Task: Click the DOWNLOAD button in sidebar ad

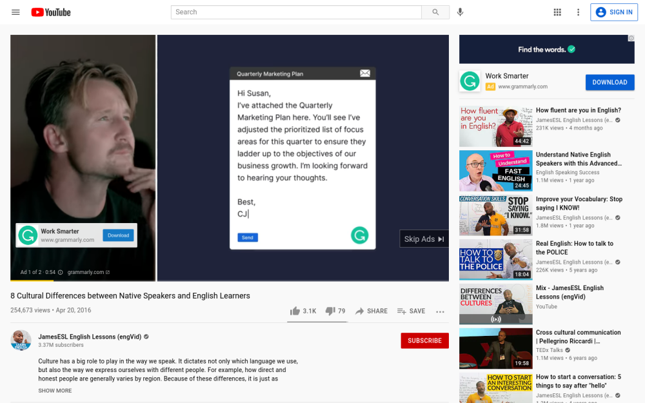Action: tap(610, 83)
